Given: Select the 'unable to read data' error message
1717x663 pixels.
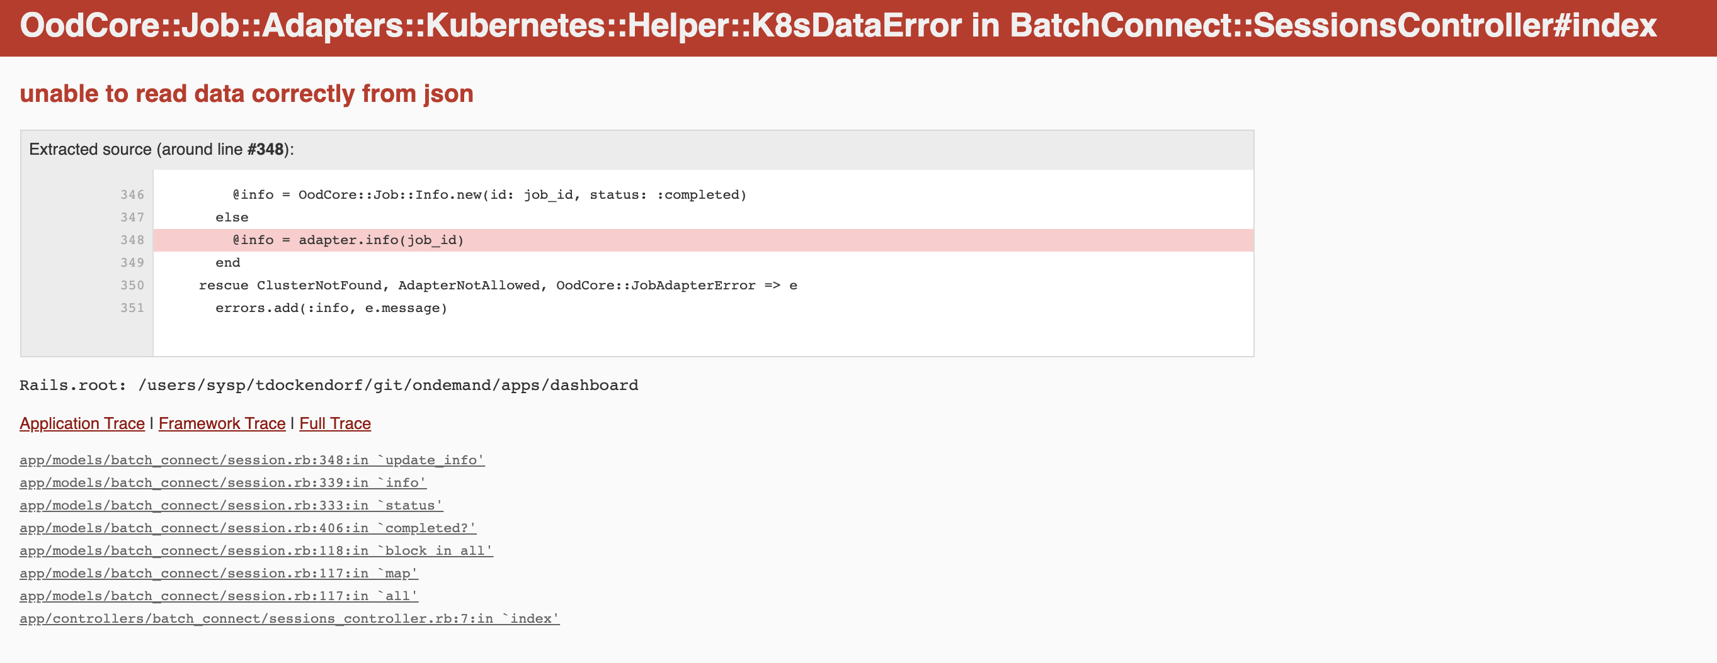Looking at the screenshot, I should click(248, 94).
